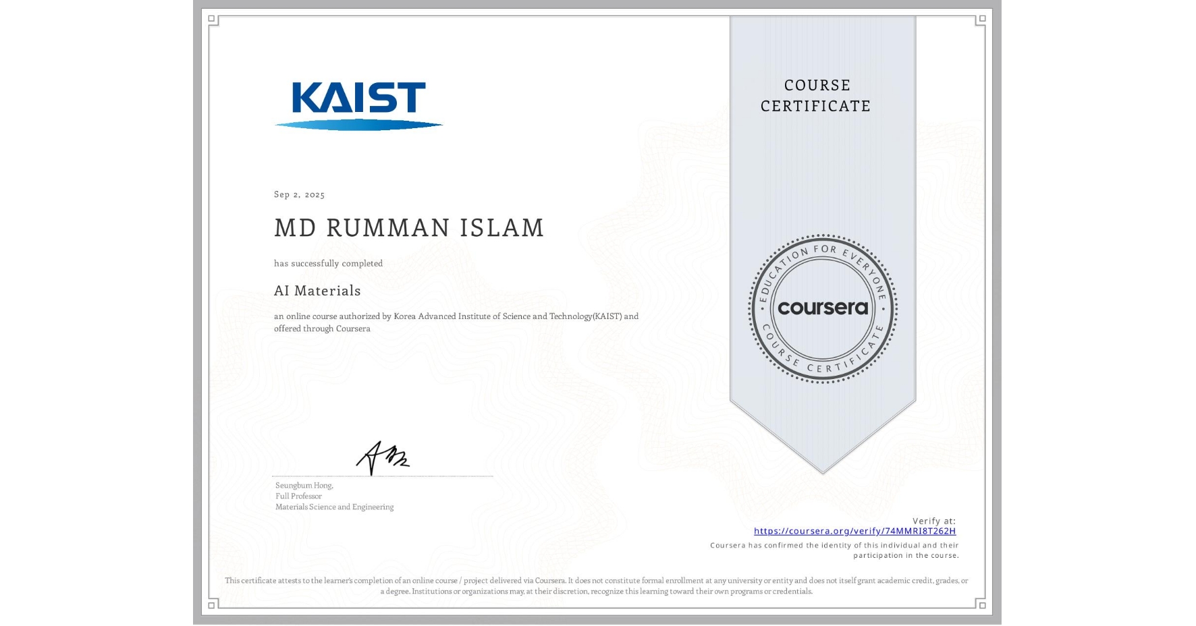Screen dimensions: 1196x626
Task: Click the 'Verify at:' label
Action: coord(934,521)
